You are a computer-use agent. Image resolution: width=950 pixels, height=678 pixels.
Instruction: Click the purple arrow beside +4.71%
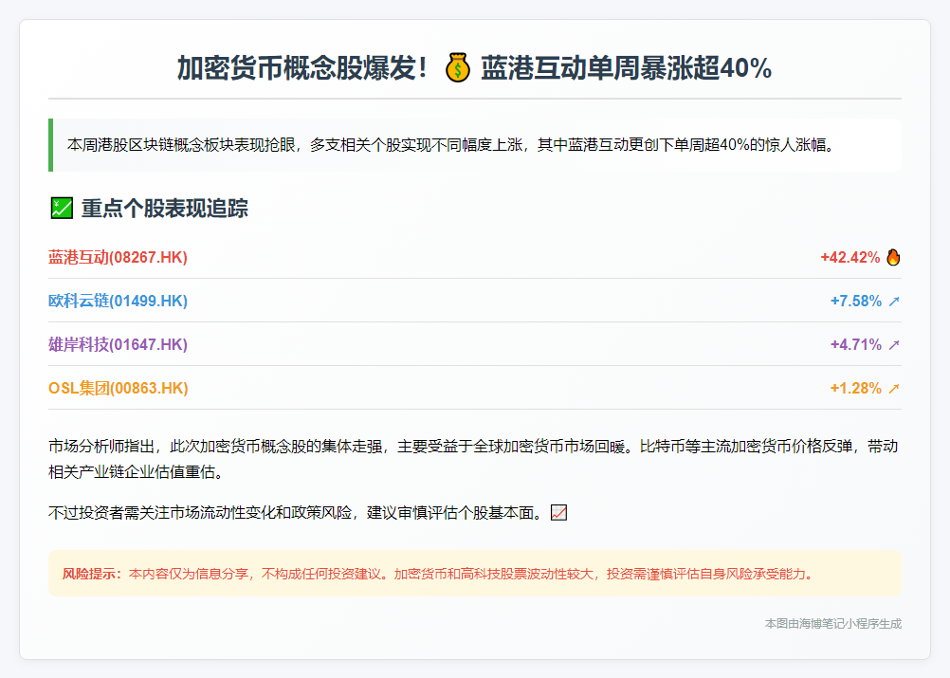click(x=893, y=345)
